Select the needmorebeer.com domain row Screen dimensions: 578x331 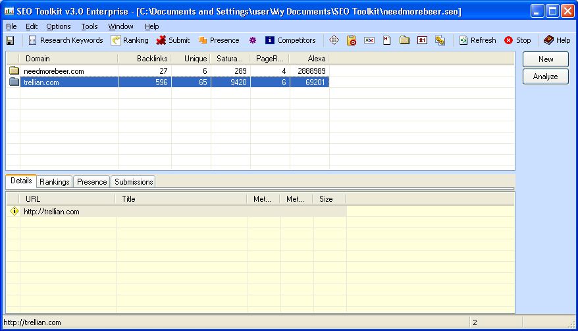pos(54,71)
